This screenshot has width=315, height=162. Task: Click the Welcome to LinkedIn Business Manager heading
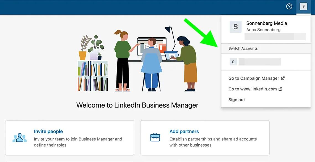point(137,105)
